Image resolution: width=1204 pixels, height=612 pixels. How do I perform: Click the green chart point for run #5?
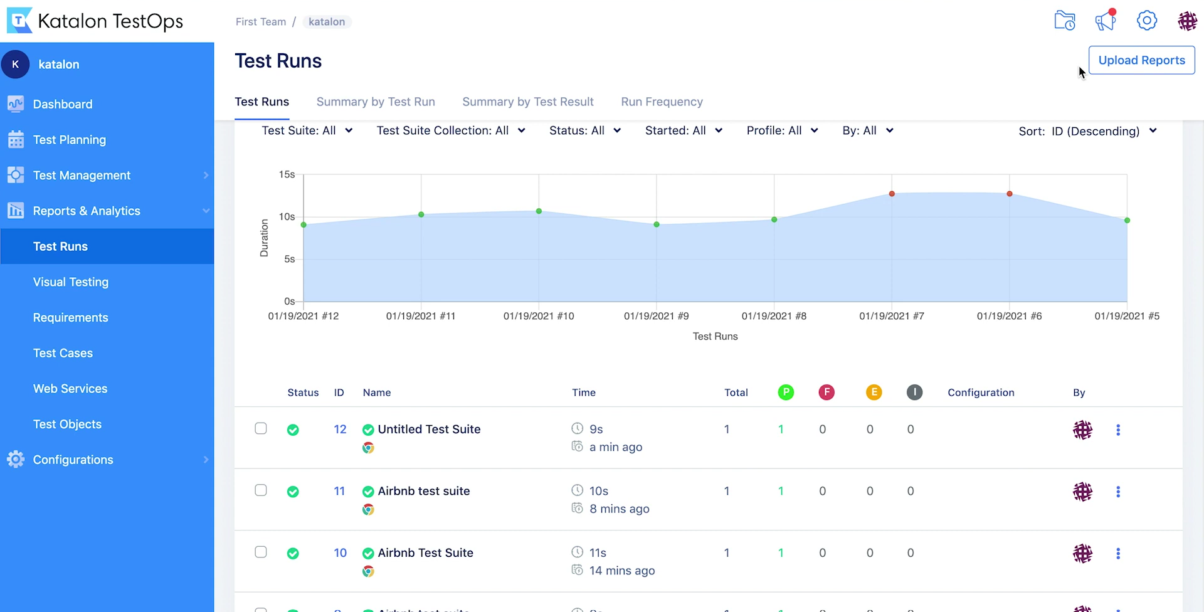pos(1127,220)
